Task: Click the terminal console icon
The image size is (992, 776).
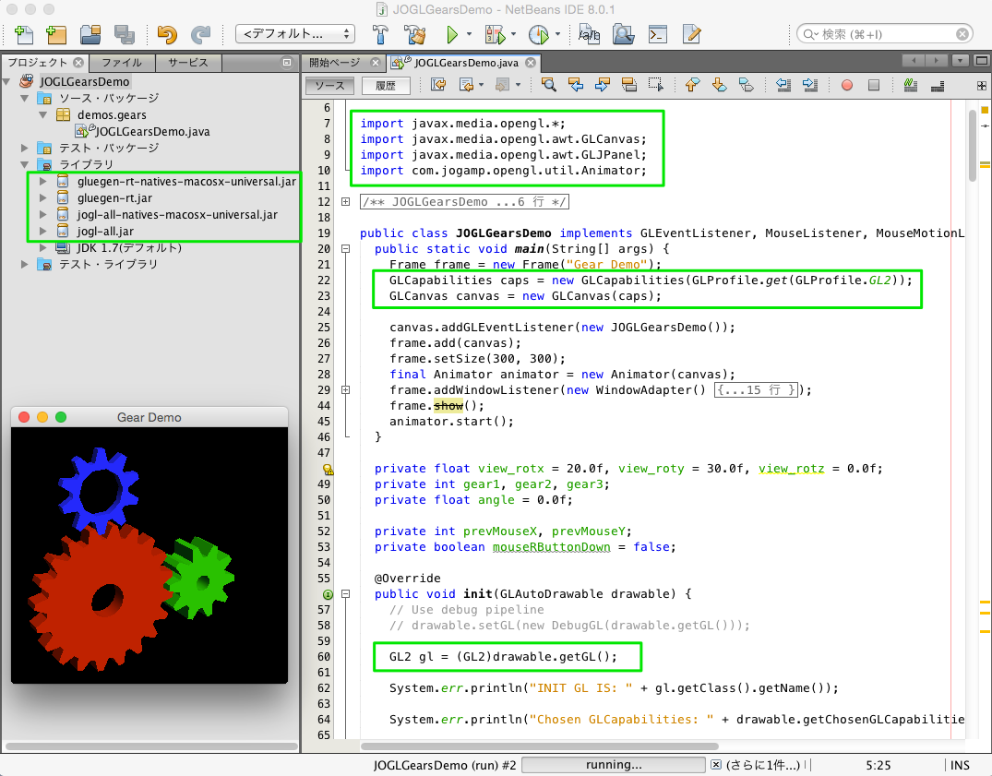Action: click(658, 34)
